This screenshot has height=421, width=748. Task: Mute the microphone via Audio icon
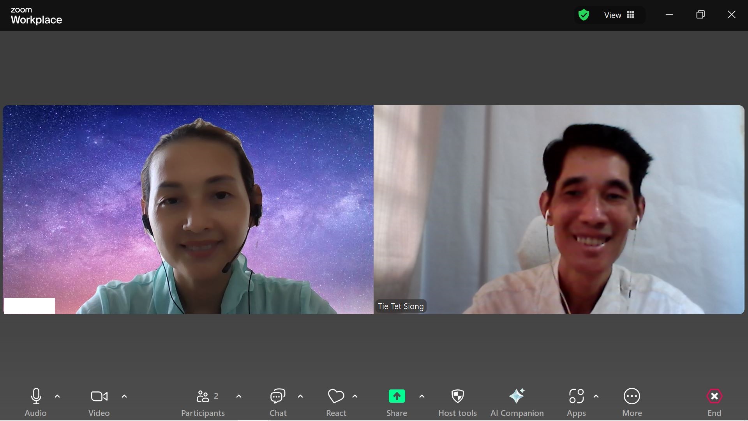coord(36,396)
